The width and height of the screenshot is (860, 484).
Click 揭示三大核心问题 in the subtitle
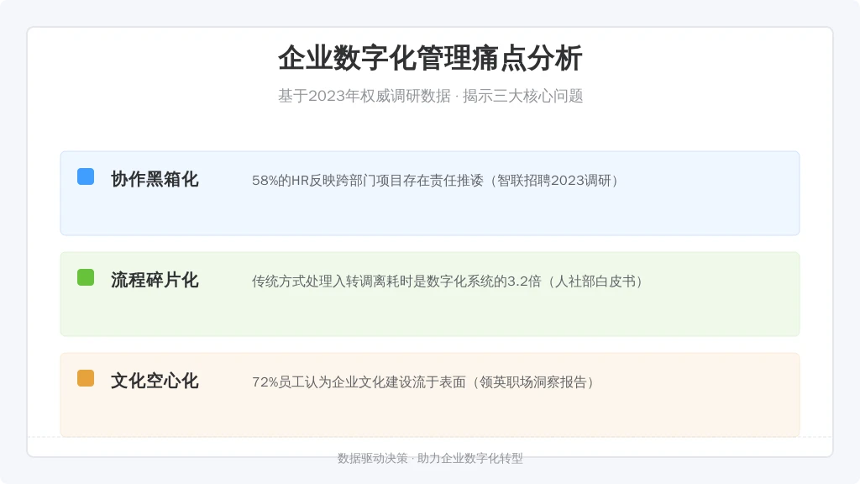point(522,96)
